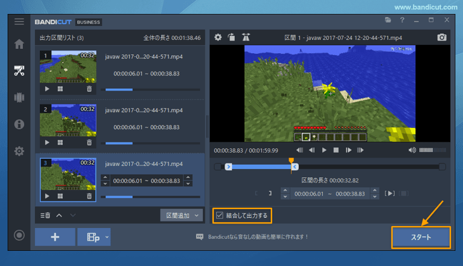Click end time field 00:00:38.83 below timeline
Viewport: 463px width, 266px height.
point(350,194)
